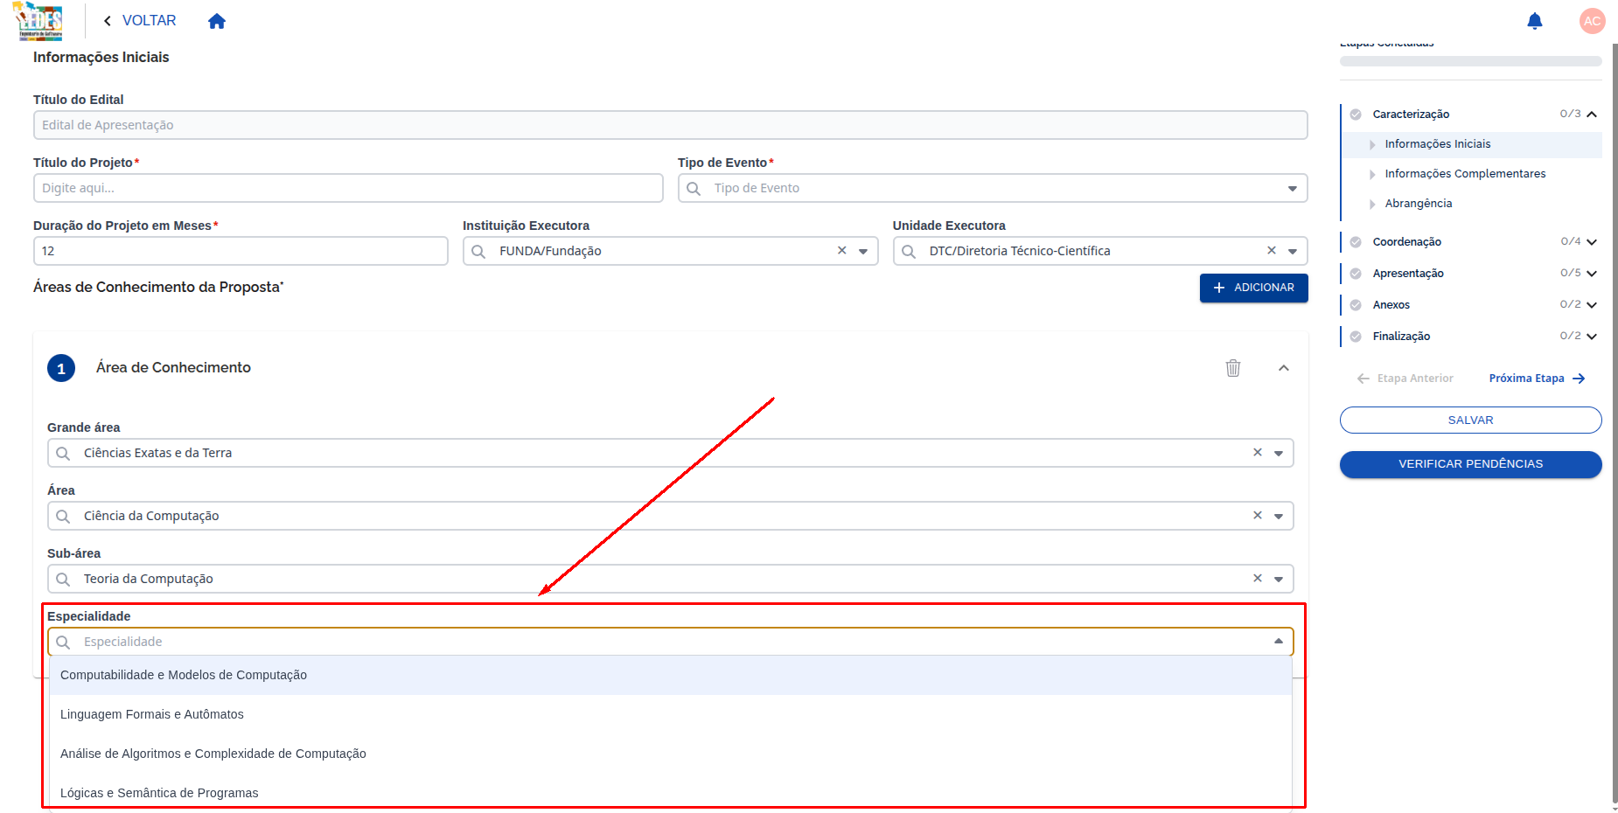This screenshot has width=1618, height=813.
Task: Open Instituição Executora dropdown arrow
Action: 863,252
